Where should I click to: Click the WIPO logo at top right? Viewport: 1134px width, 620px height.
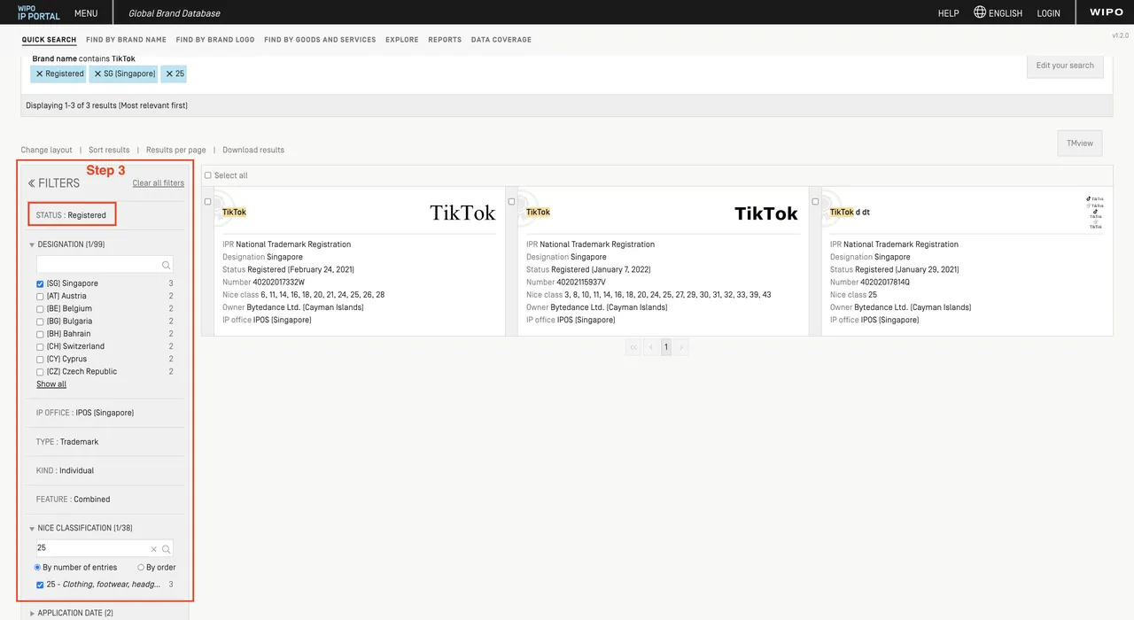point(1105,12)
